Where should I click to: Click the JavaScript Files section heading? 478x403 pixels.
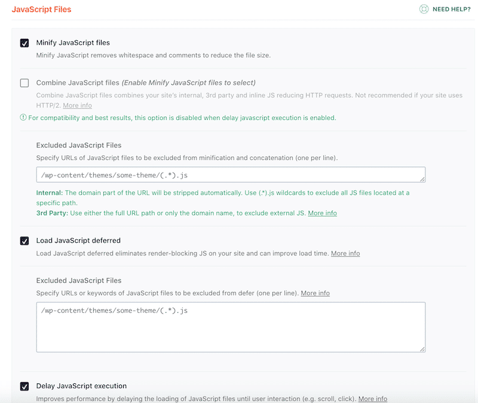click(x=41, y=9)
